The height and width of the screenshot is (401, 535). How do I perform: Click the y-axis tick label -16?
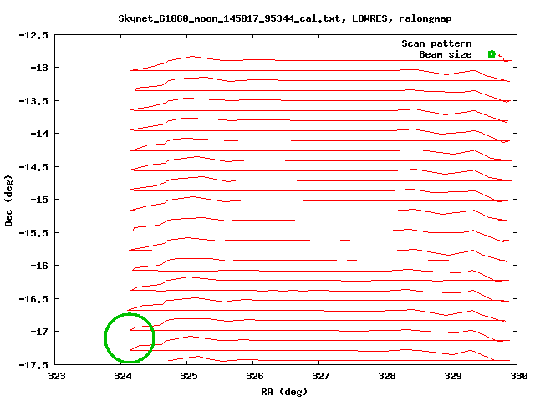point(39,266)
